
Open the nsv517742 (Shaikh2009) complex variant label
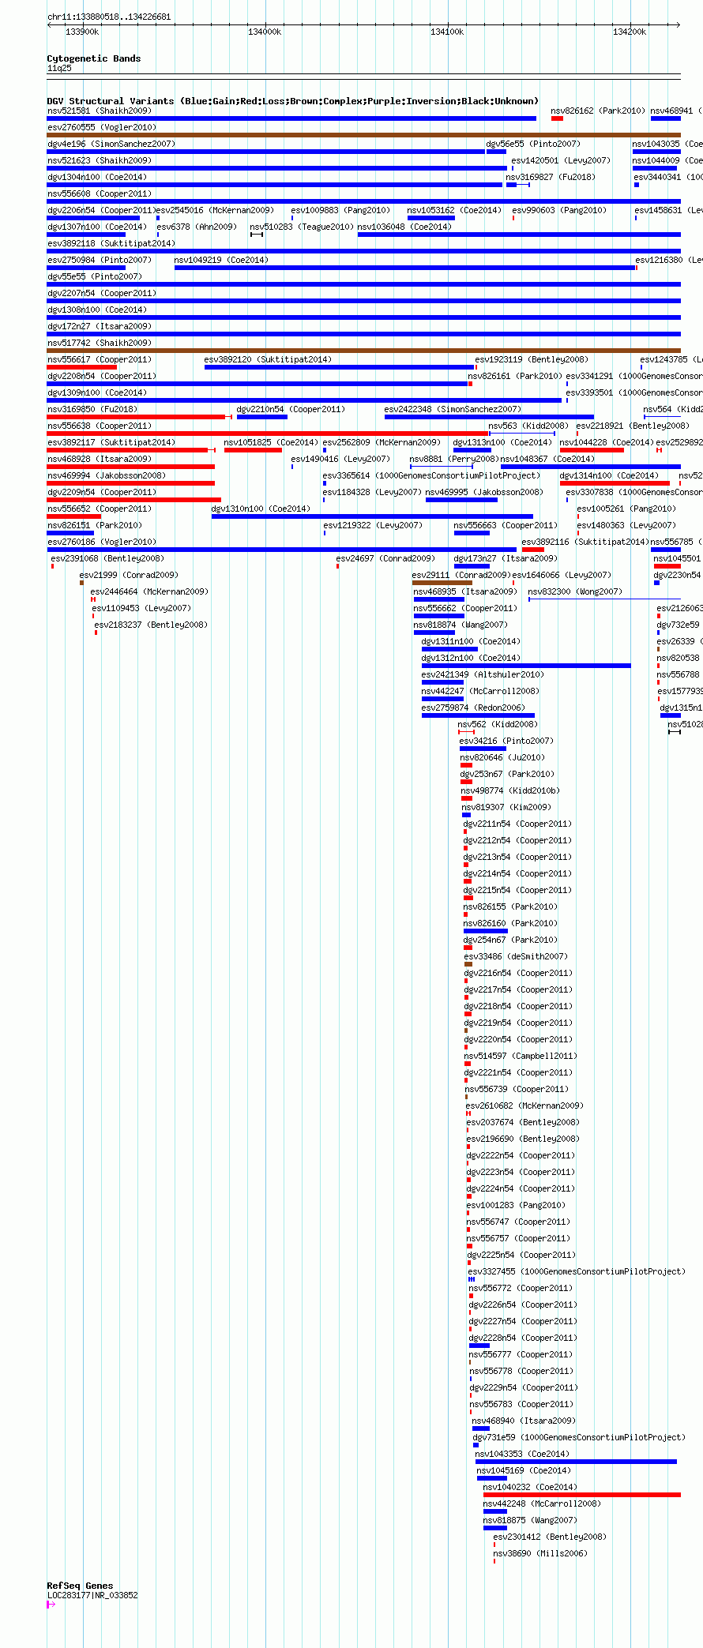click(99, 343)
